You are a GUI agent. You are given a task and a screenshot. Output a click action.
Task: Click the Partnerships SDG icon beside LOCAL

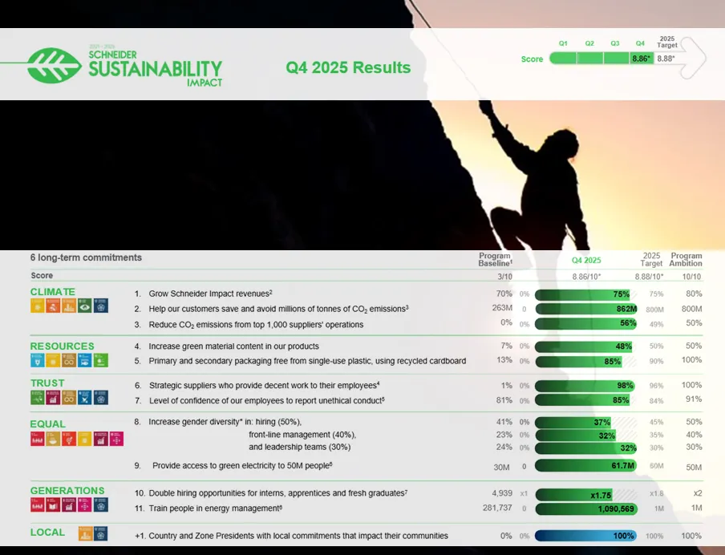101,534
